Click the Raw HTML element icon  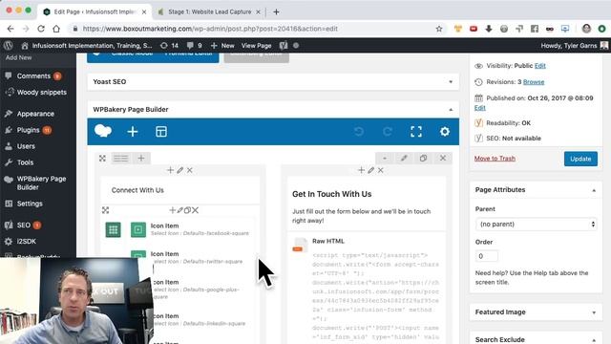[x=299, y=245]
